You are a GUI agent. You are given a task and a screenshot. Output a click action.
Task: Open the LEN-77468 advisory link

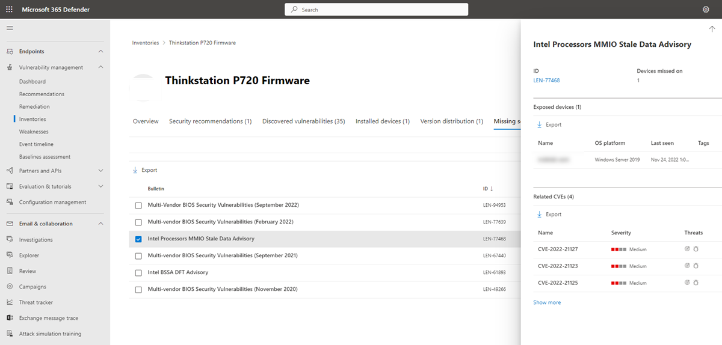pos(546,81)
